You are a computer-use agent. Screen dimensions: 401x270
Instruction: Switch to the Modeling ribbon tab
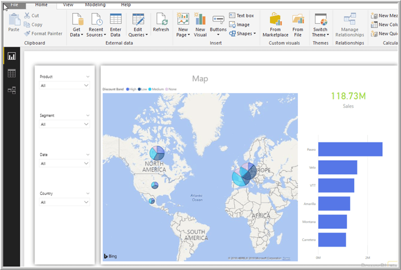coord(95,5)
